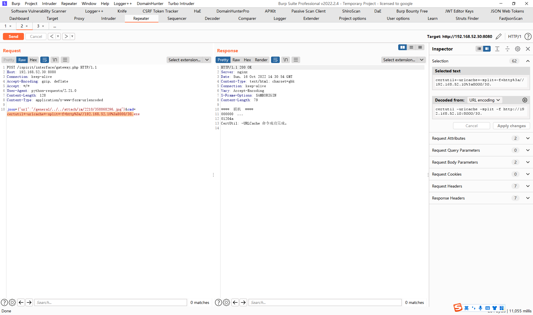Screen dimensions: 533x315
Task: Open Request editor hamburger menu
Action: [65, 60]
